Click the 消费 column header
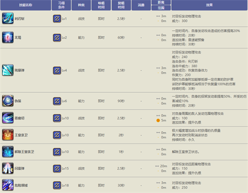 point(141,5)
